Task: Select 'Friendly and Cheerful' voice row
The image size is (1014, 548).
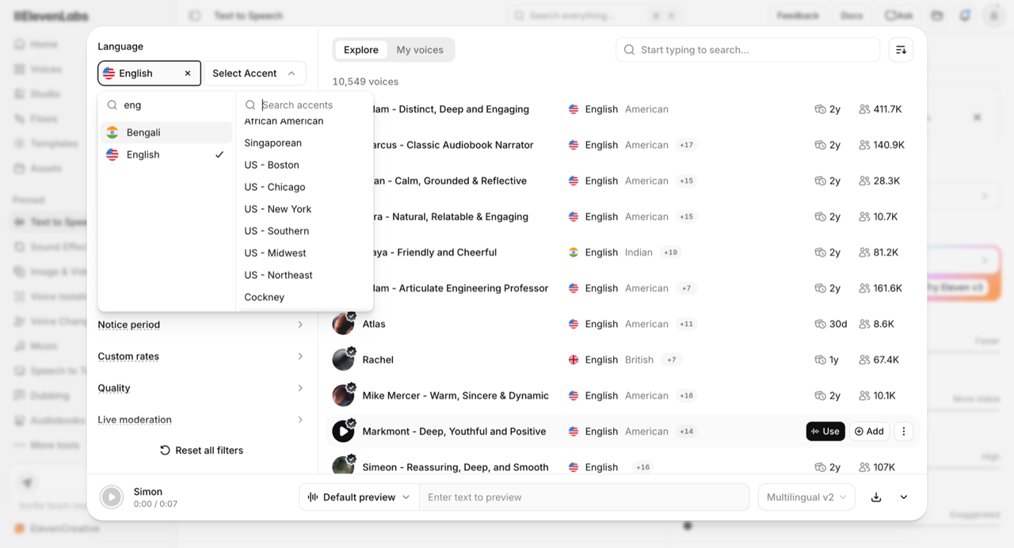Action: 623,253
